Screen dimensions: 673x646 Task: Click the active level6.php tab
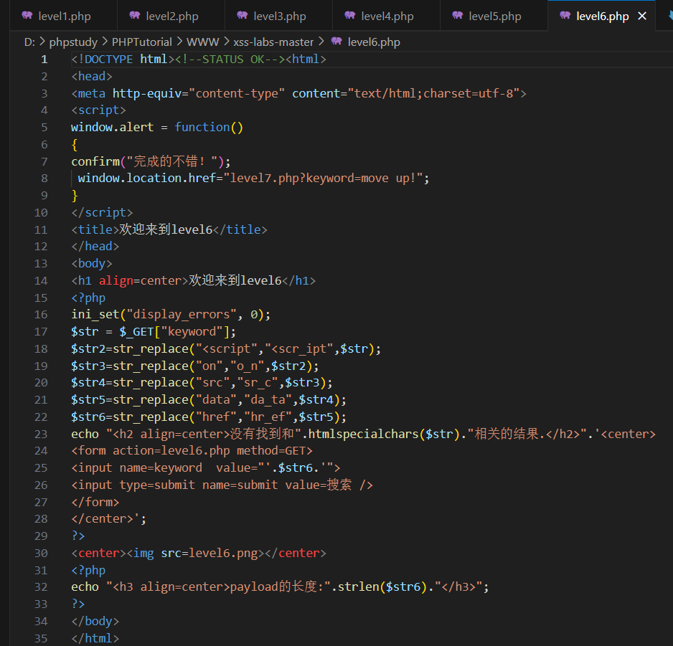pos(602,16)
